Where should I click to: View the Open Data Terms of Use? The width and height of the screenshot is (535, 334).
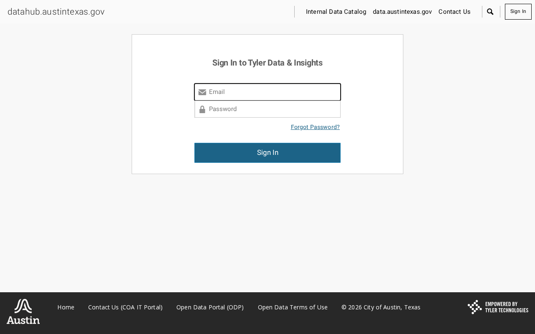(293, 307)
